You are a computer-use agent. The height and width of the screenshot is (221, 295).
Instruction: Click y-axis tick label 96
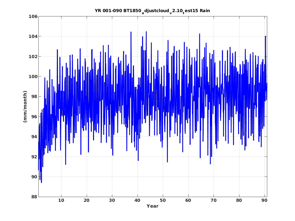34,117
